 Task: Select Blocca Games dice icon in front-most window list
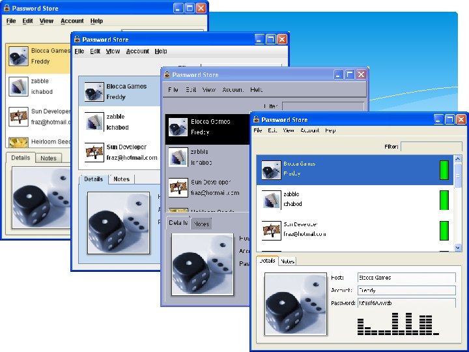pos(271,169)
